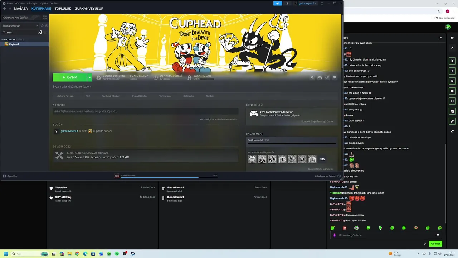Open the Yardım menu
The image size is (458, 258).
tap(54, 3)
